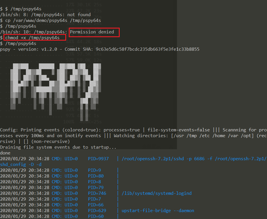
Task: Click the PID=7 entry
Action: tap(94, 199)
